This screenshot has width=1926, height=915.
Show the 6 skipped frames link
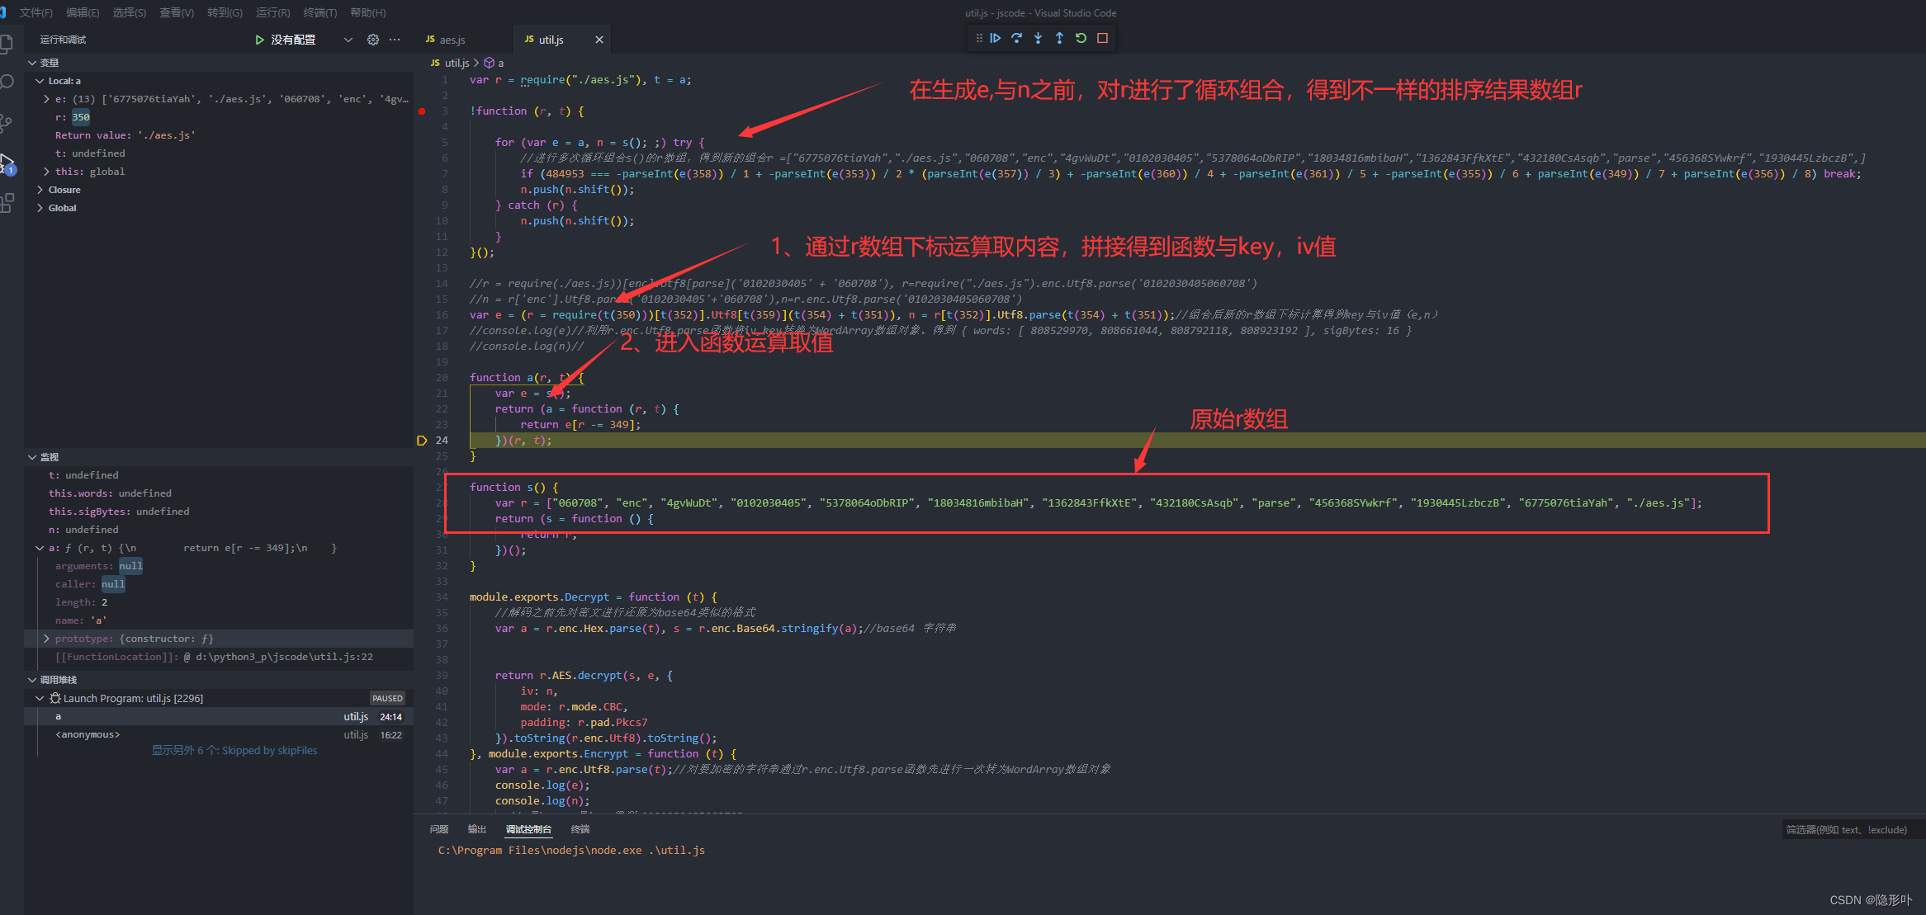point(234,751)
